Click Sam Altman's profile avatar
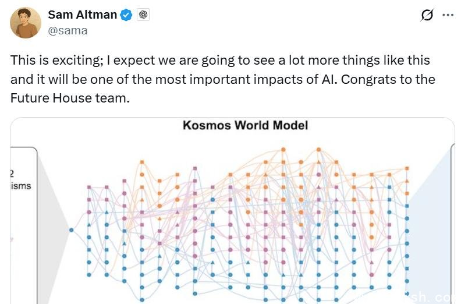The height and width of the screenshot is (304, 461). click(26, 23)
